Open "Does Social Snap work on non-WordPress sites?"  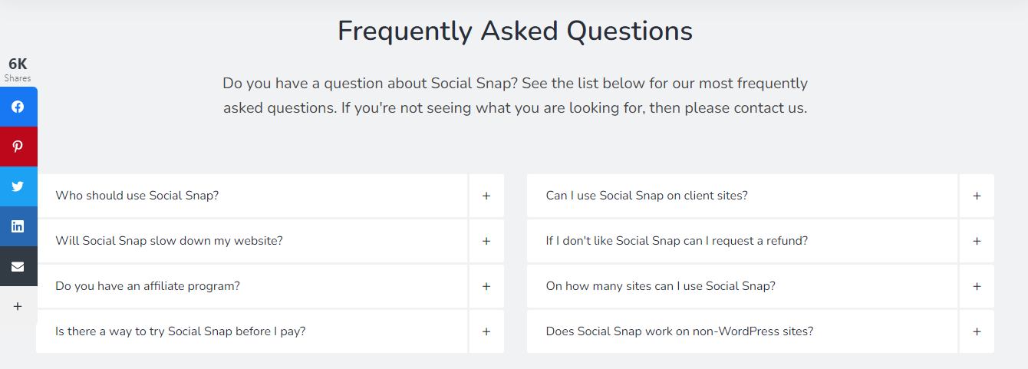click(x=679, y=331)
